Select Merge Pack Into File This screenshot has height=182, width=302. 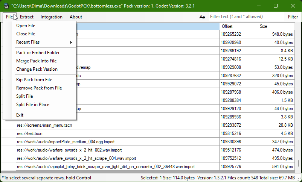point(37,61)
